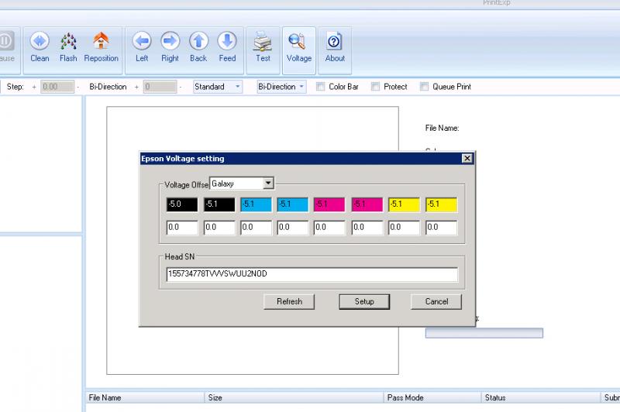This screenshot has width=620, height=412.
Task: Trigger the Flash ink droplets icon
Action: pyautogui.click(x=68, y=41)
